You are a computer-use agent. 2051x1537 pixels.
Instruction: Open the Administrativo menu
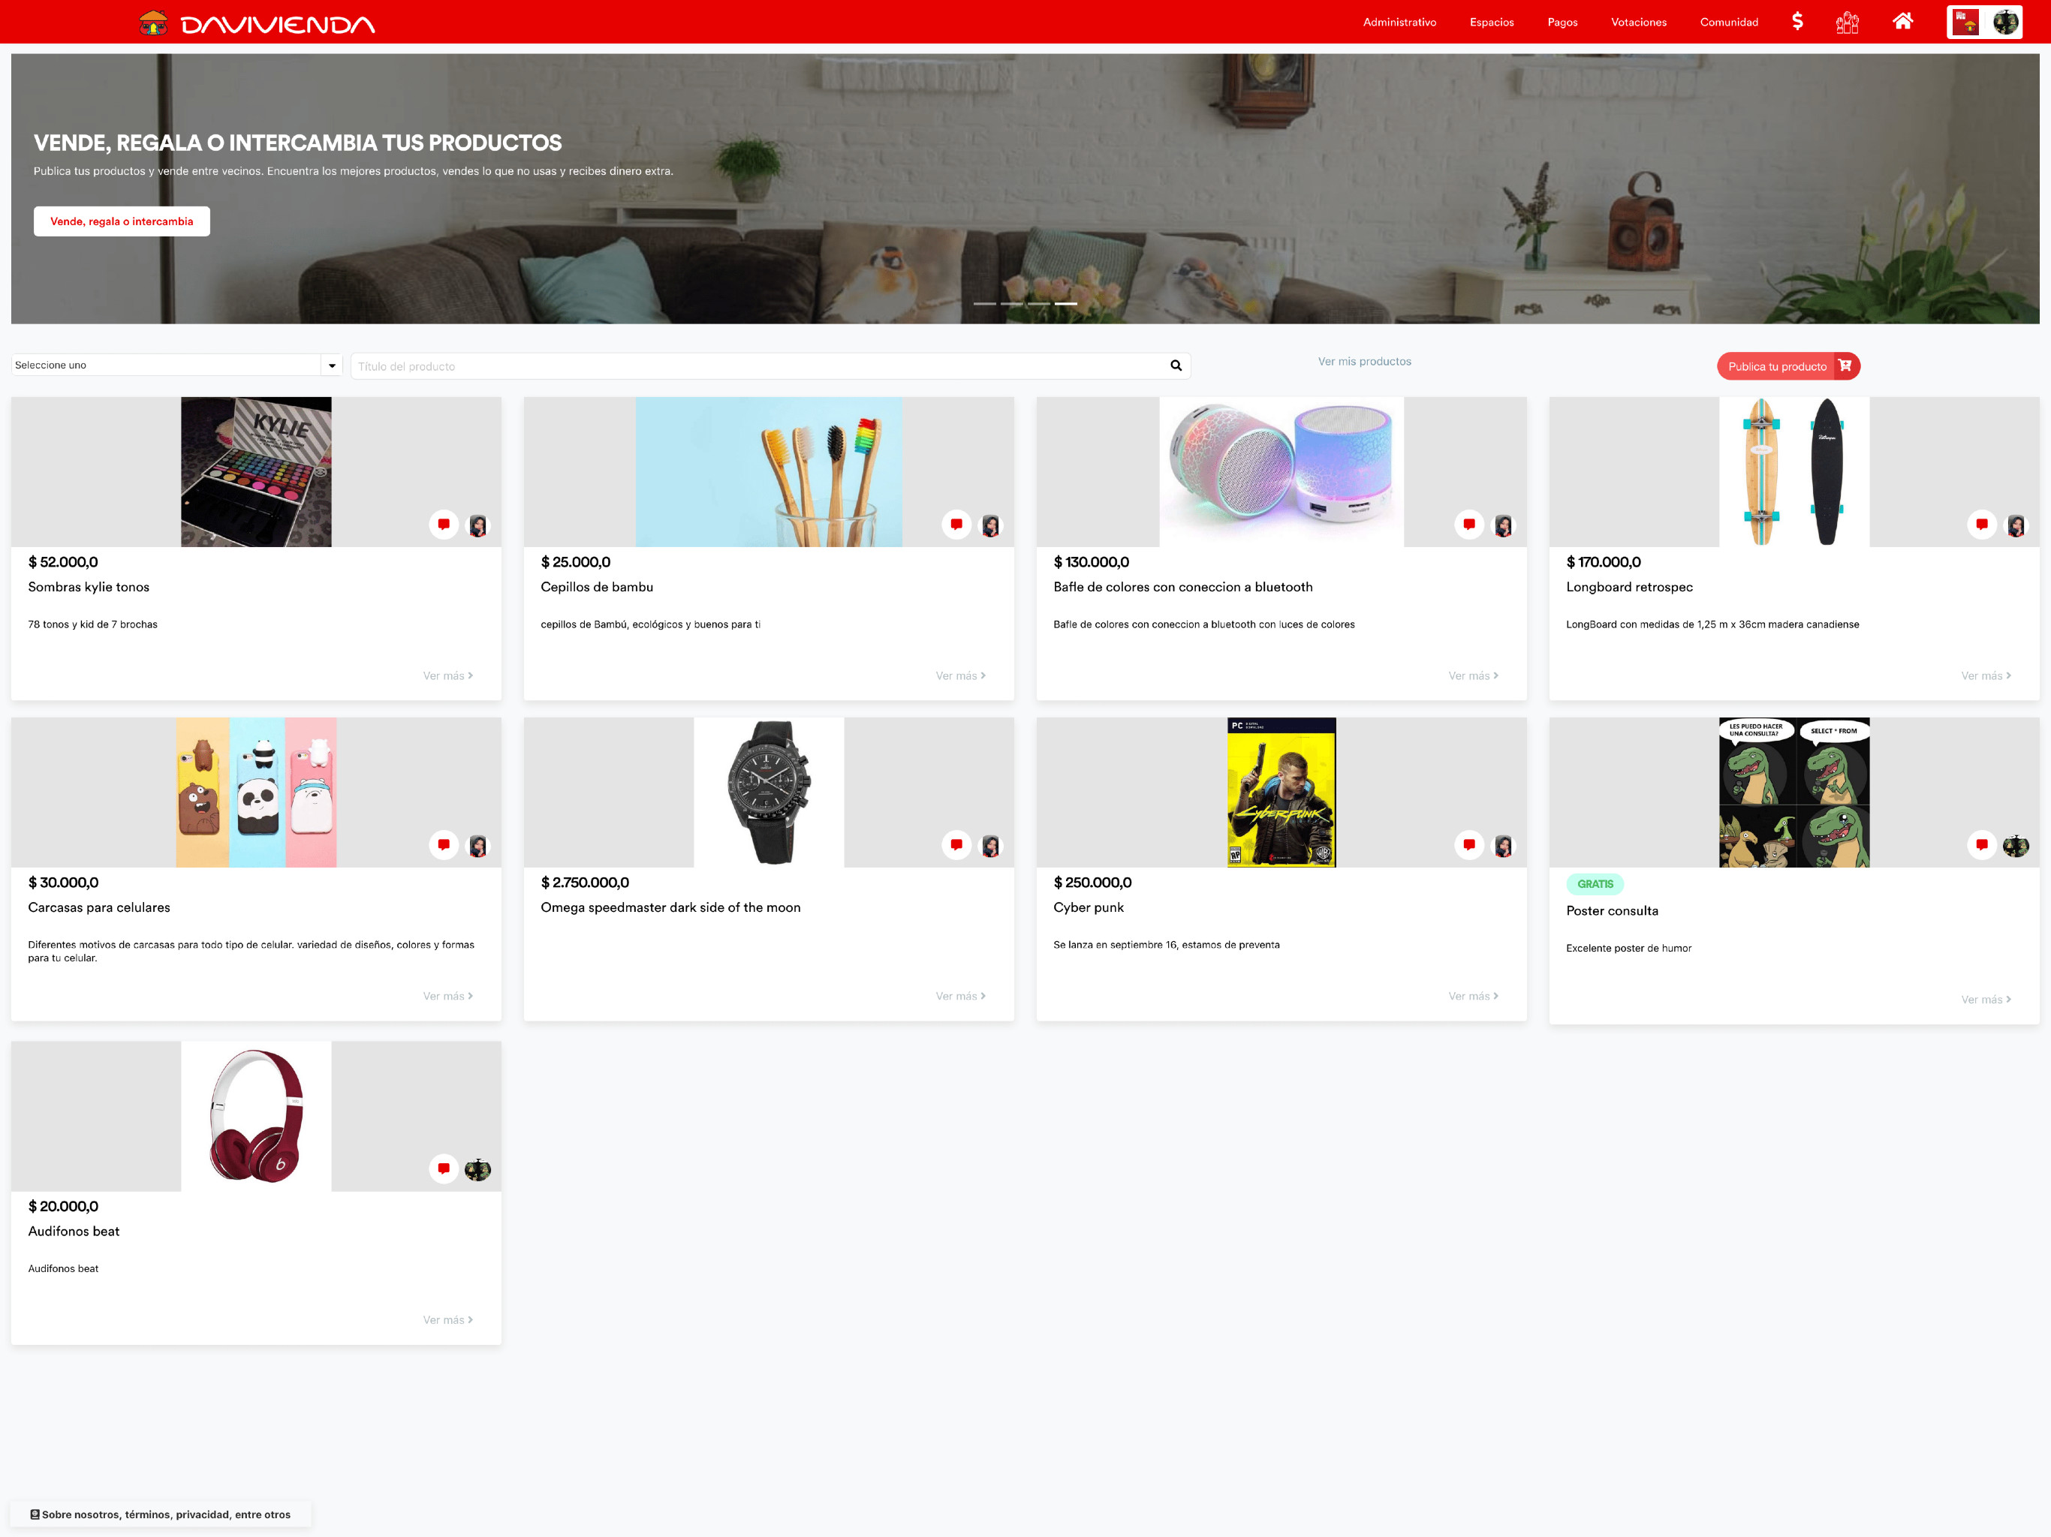click(1399, 23)
